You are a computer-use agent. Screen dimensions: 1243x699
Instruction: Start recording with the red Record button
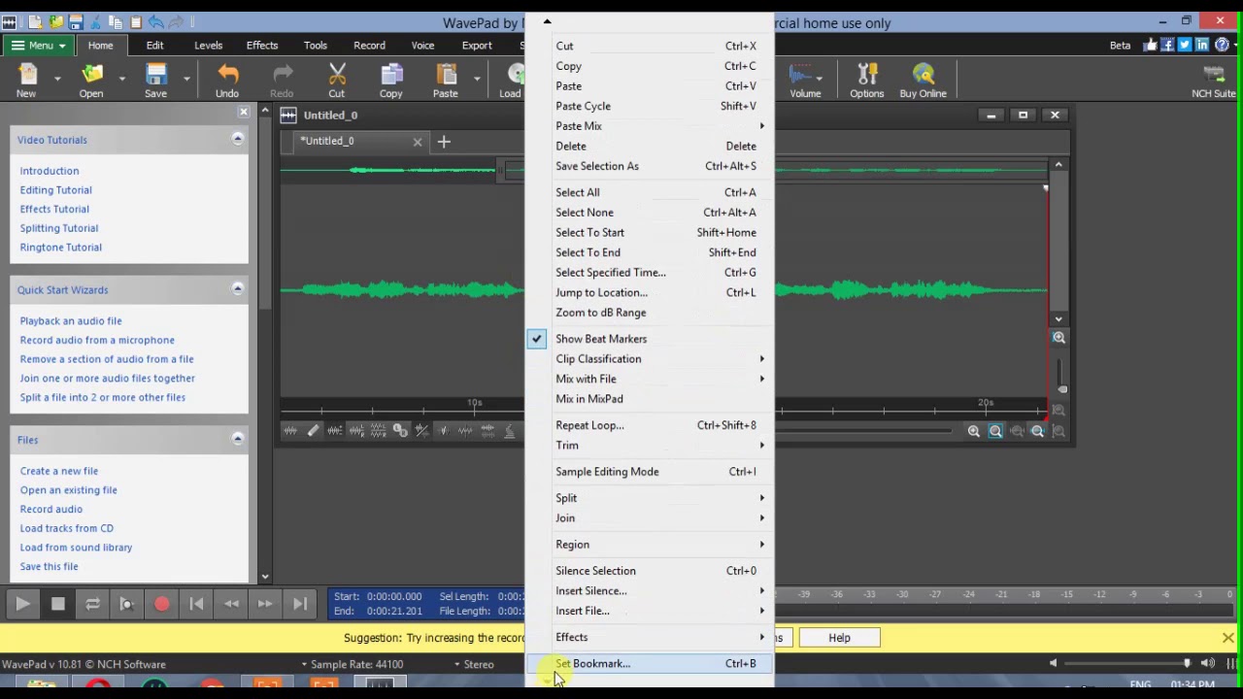point(161,604)
